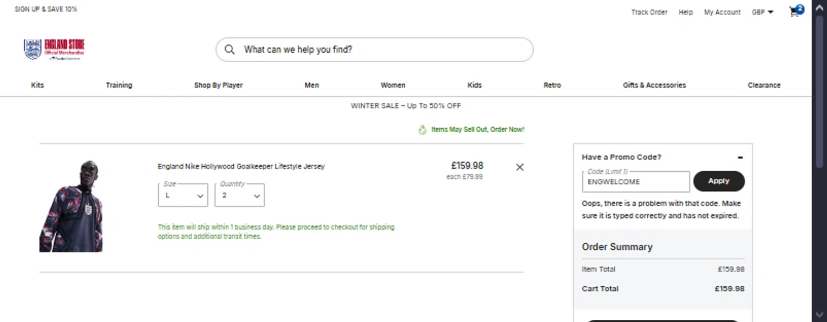Click the England Store logo
Image resolution: width=827 pixels, height=322 pixels.
point(54,50)
